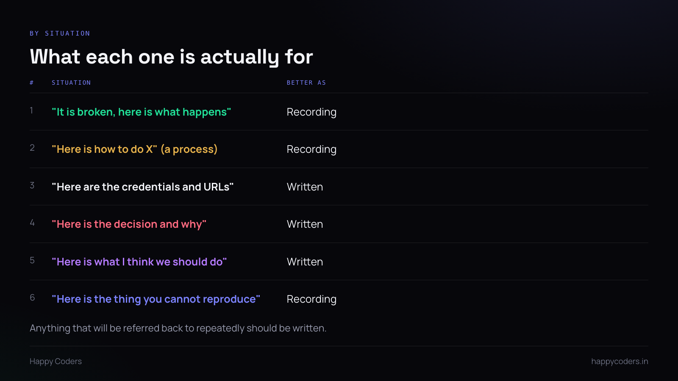Select the footnote about referring back repeatedly
Screen dimensions: 678x381
[x=178, y=328]
